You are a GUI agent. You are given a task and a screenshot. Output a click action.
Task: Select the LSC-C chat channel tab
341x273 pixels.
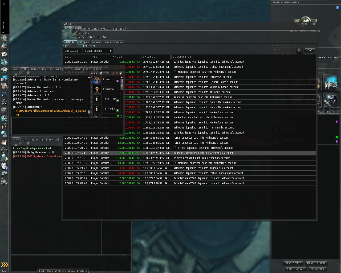(68, 69)
